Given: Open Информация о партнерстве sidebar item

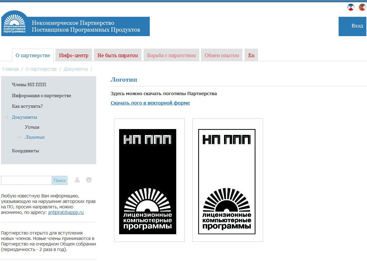Looking at the screenshot, I should coord(41,95).
